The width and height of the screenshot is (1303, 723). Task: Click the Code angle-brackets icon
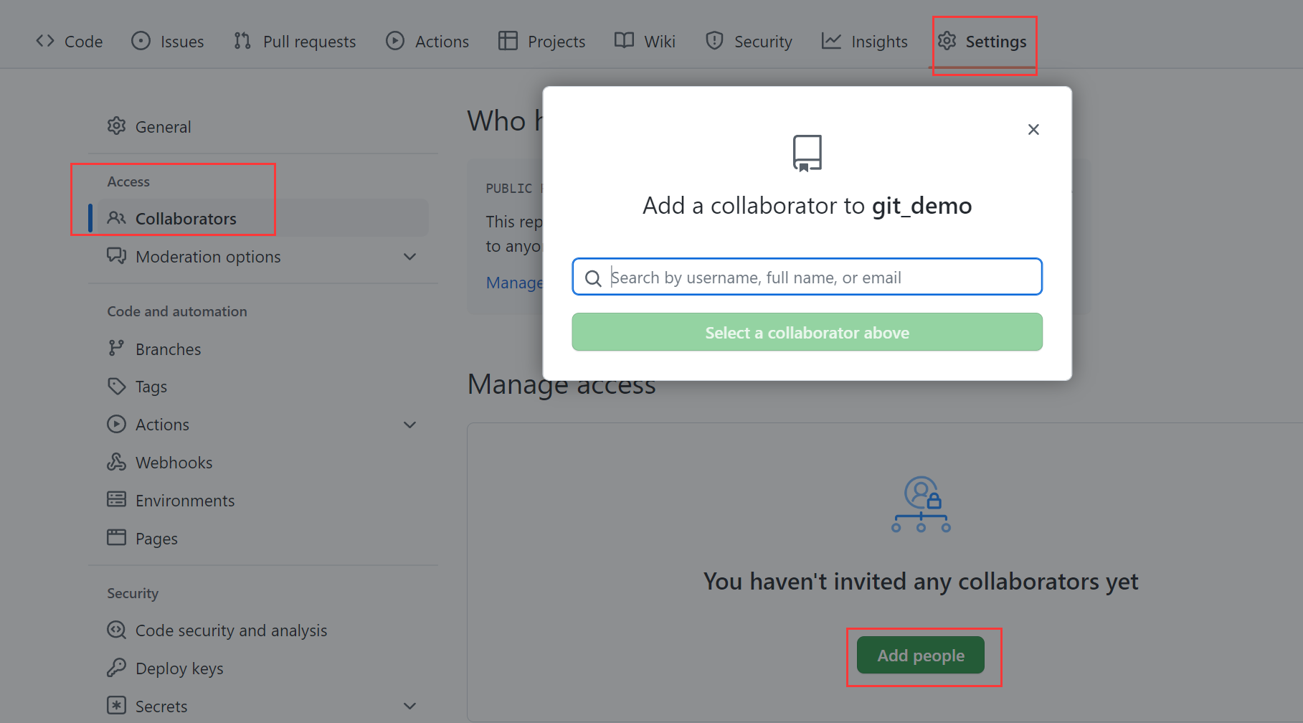pos(45,41)
